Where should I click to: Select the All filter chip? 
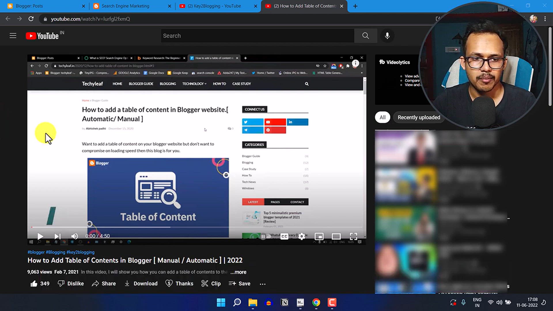coord(382,117)
